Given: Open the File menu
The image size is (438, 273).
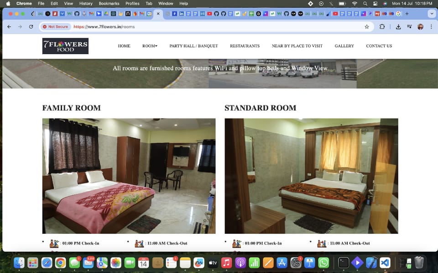Looking at the screenshot, I should tap(41, 4).
